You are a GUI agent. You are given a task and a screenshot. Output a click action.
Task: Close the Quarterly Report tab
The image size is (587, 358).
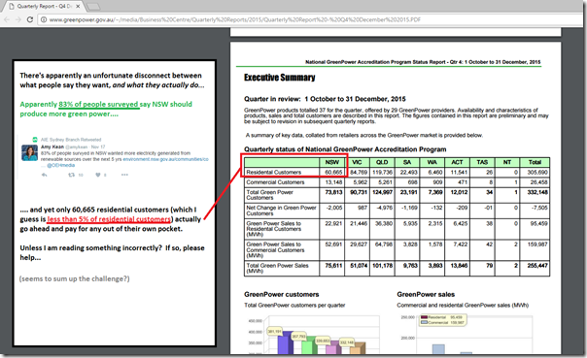click(79, 7)
